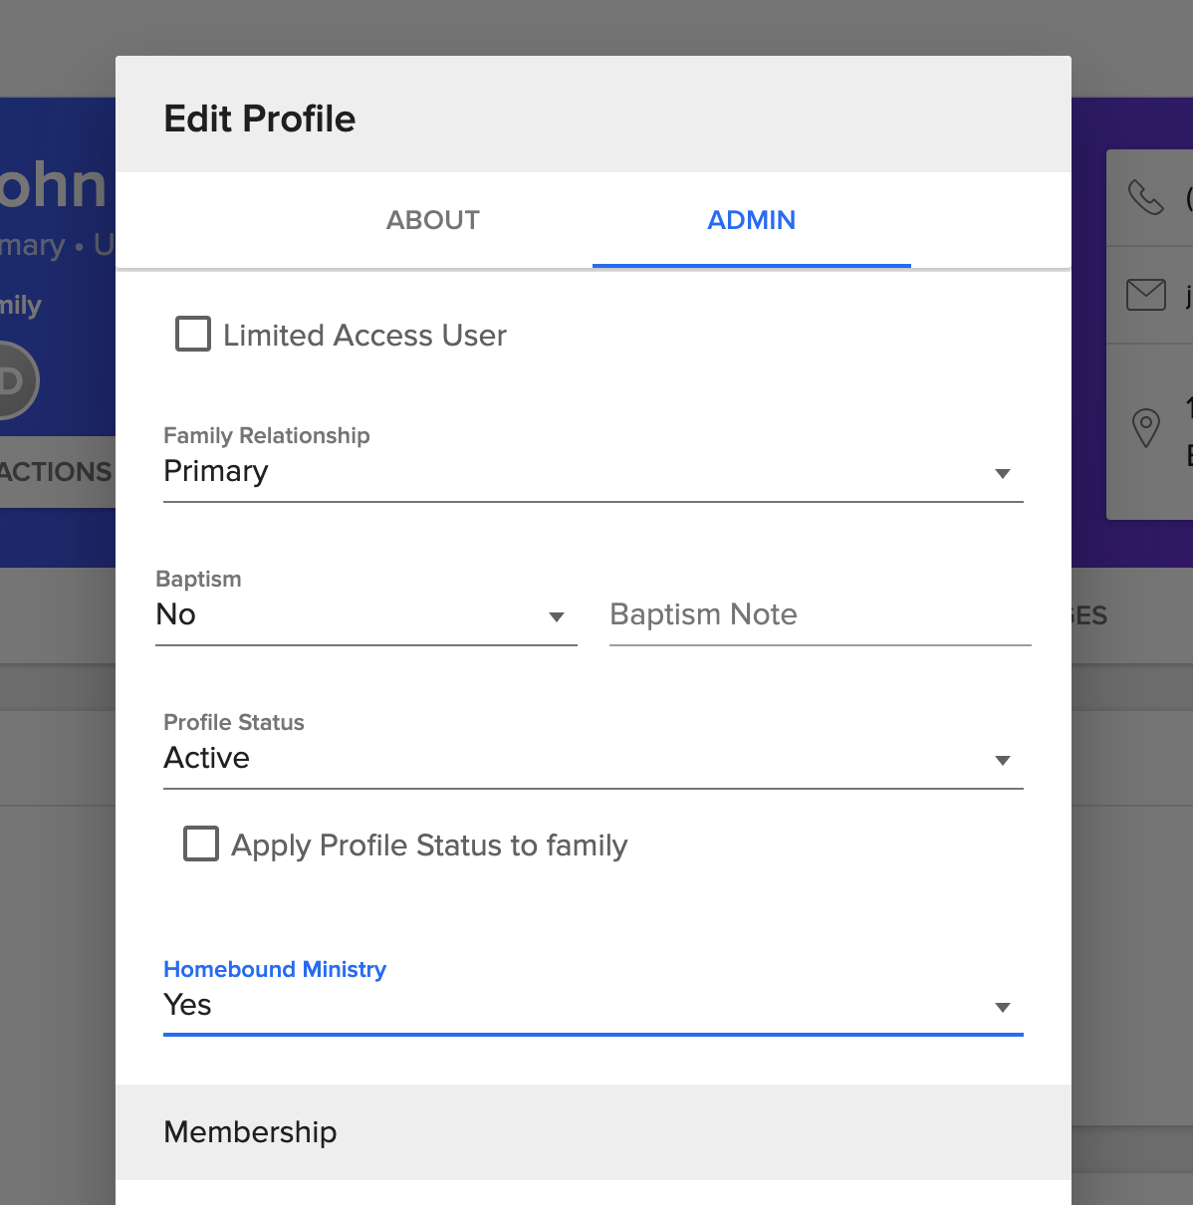
Task: Click the Membership section header
Action: click(x=250, y=1132)
